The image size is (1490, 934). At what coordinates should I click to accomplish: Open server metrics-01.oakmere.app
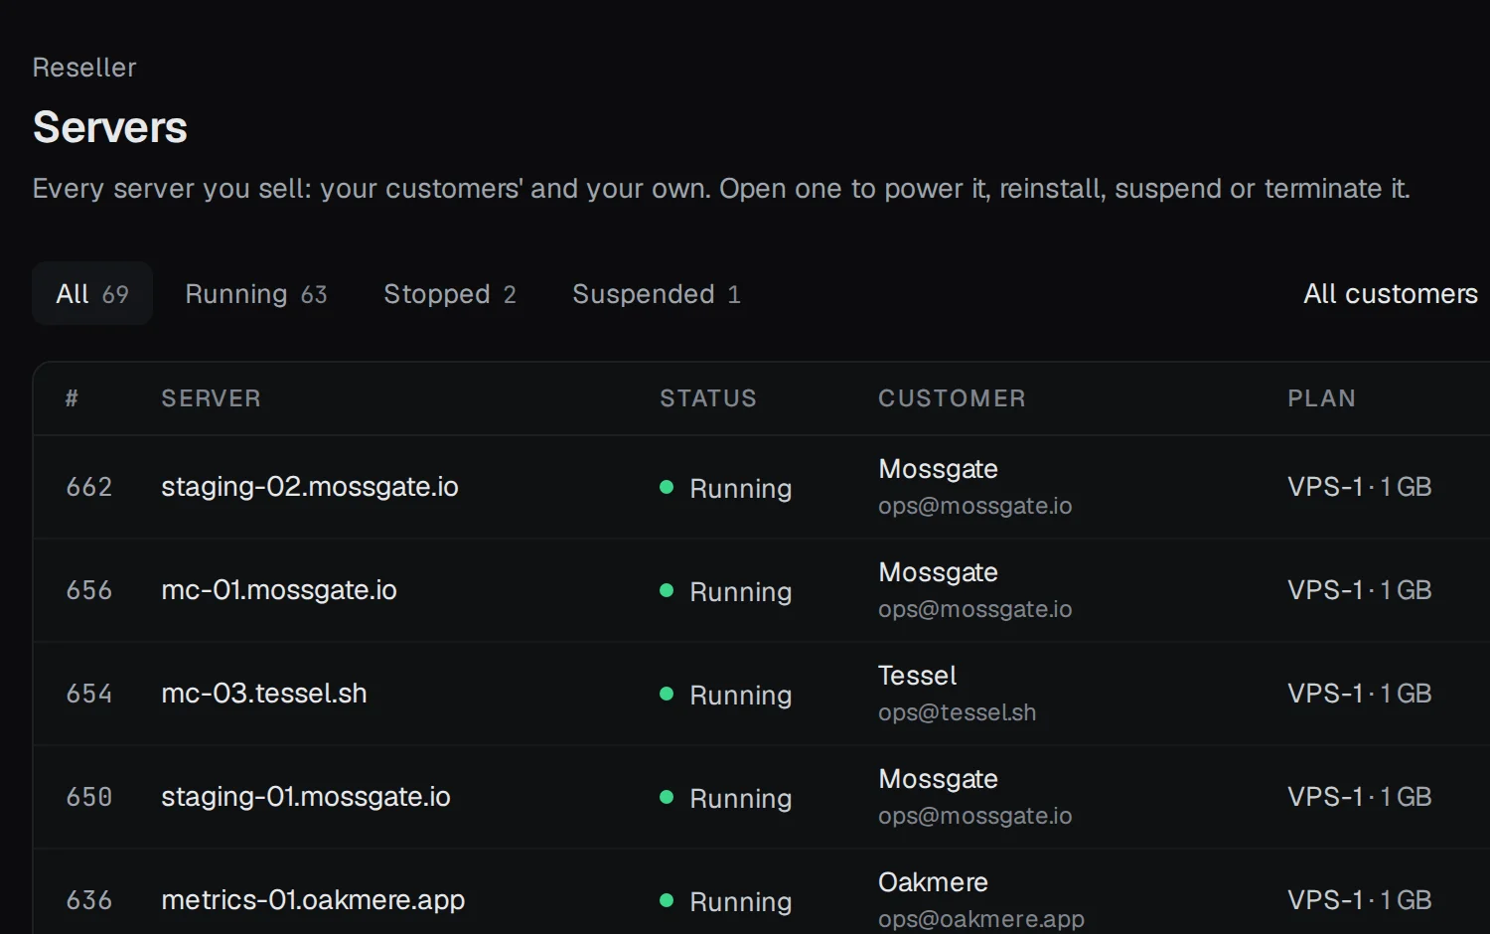coord(313,900)
